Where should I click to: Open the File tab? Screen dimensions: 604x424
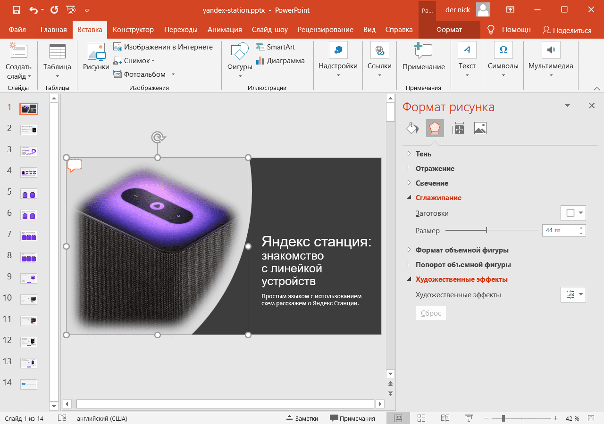(x=17, y=30)
